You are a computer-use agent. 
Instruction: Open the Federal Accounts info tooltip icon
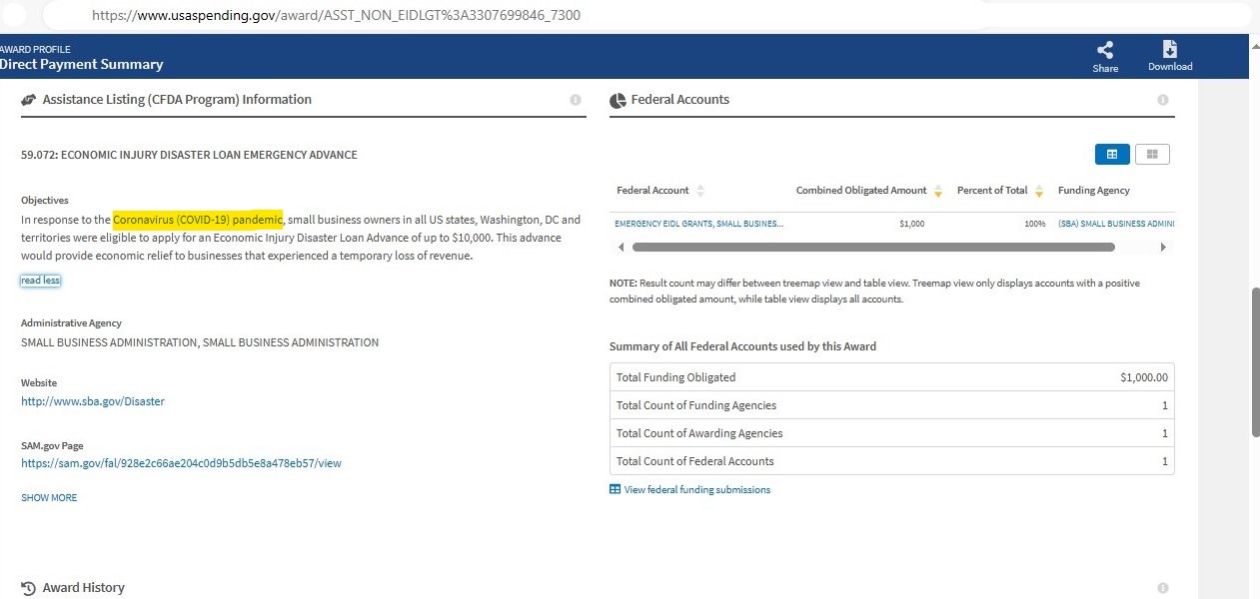[1163, 100]
